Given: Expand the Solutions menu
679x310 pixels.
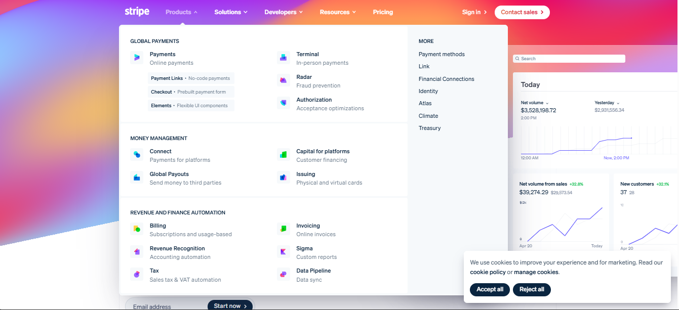Looking at the screenshot, I should 231,12.
